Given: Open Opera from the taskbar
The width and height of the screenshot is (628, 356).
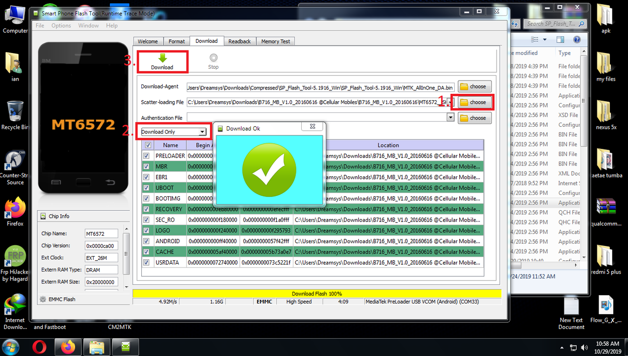Looking at the screenshot, I should [x=40, y=347].
